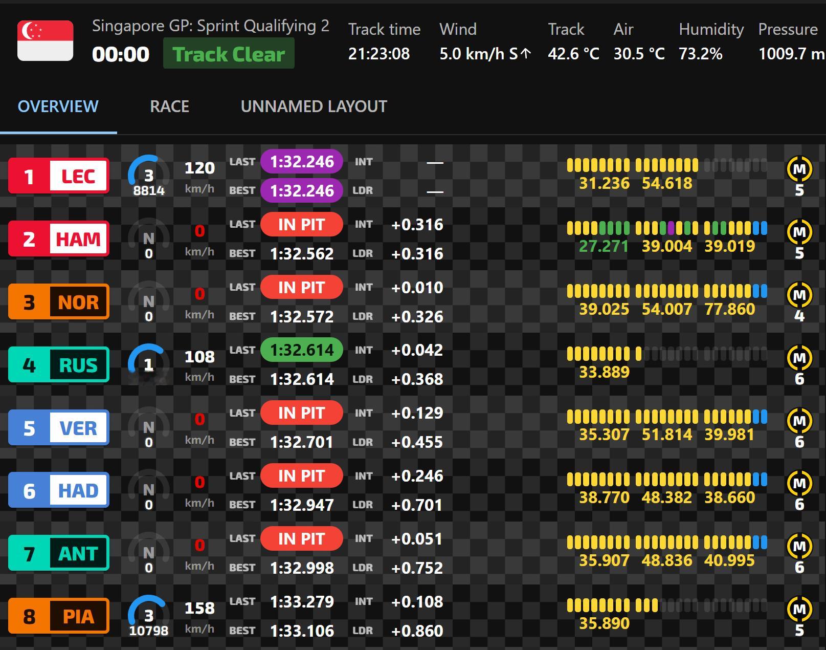Click Norris's medium tyre compound icon
The height and width of the screenshot is (650, 826).
click(799, 295)
